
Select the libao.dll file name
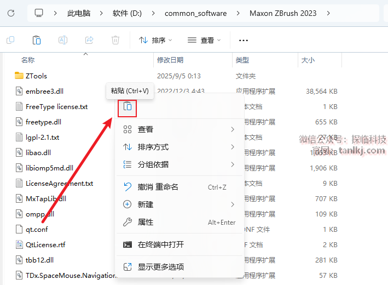click(38, 153)
